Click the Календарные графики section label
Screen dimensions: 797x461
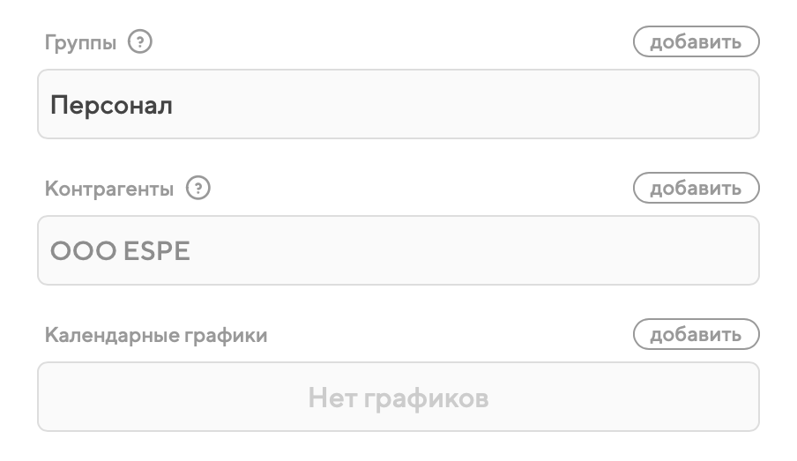156,335
